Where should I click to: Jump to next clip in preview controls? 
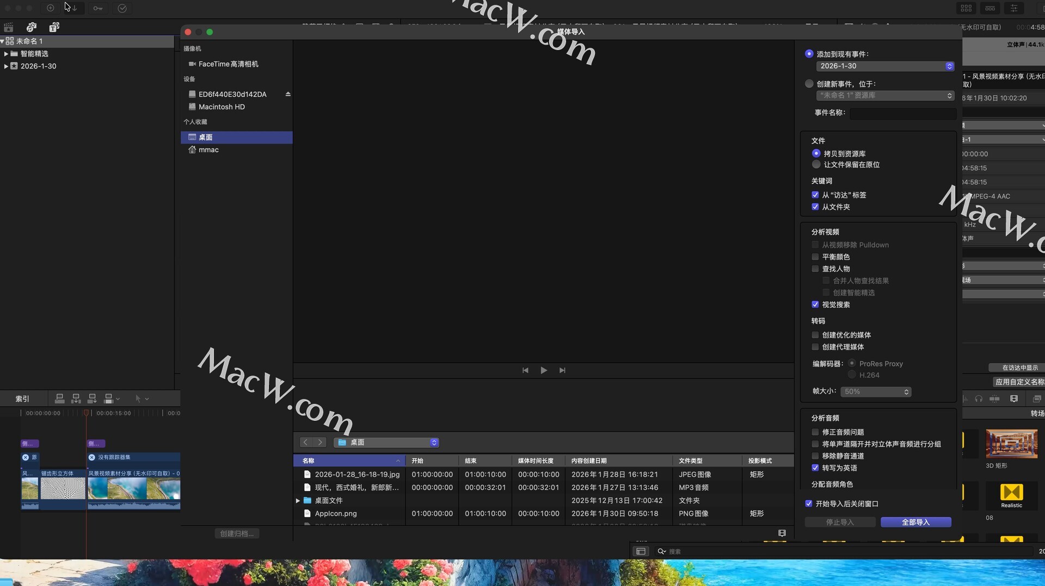point(562,370)
